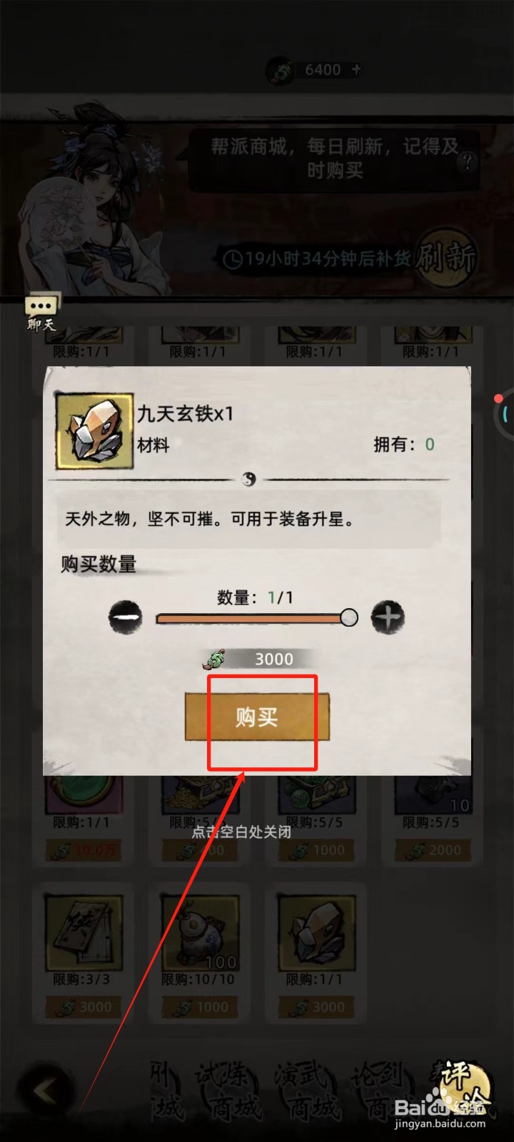Click the item priced 2000 limited 5/5
Viewport: 514px width, 1142px height.
point(431,819)
